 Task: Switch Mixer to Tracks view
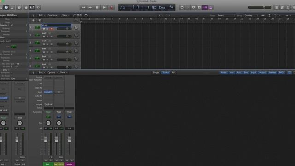pyautogui.click(x=165, y=73)
